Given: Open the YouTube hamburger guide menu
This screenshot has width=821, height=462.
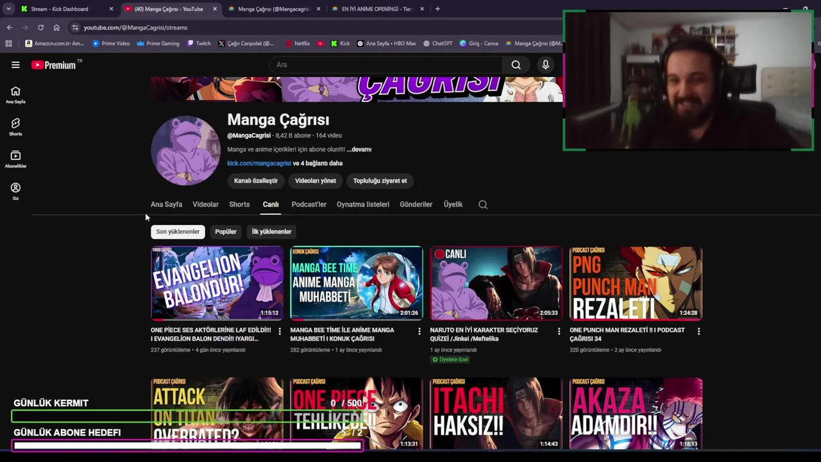Looking at the screenshot, I should [x=15, y=65].
